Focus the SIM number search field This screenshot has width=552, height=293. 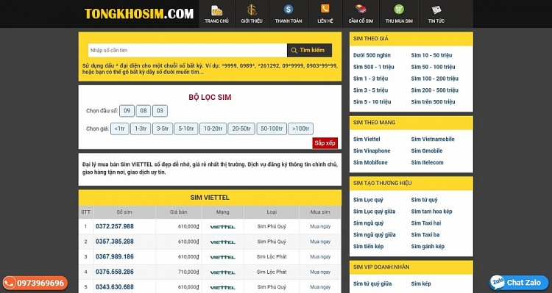point(188,50)
